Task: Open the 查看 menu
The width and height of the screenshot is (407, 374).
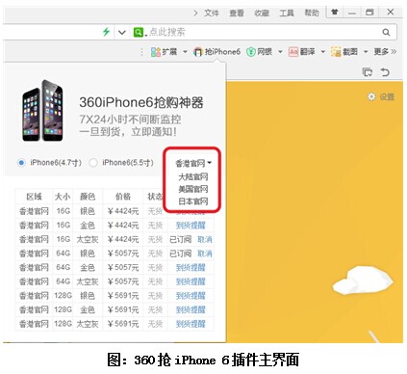Action: click(x=237, y=13)
